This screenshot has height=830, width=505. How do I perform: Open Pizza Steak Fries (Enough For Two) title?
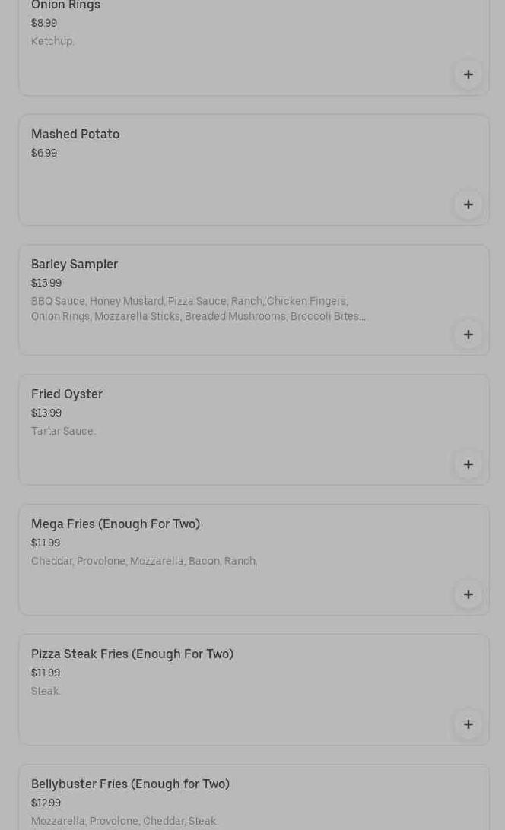point(132,654)
